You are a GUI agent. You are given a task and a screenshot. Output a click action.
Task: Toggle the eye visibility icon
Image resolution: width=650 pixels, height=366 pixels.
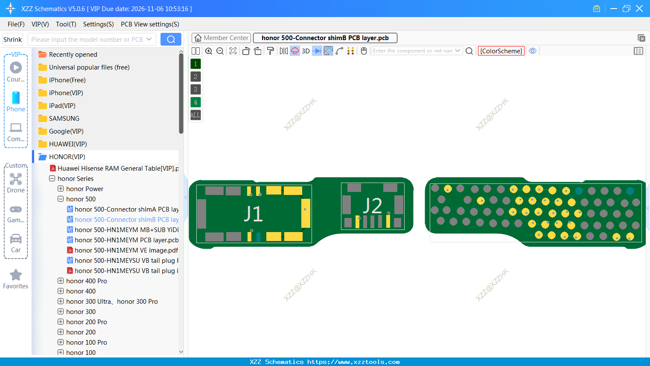533,51
